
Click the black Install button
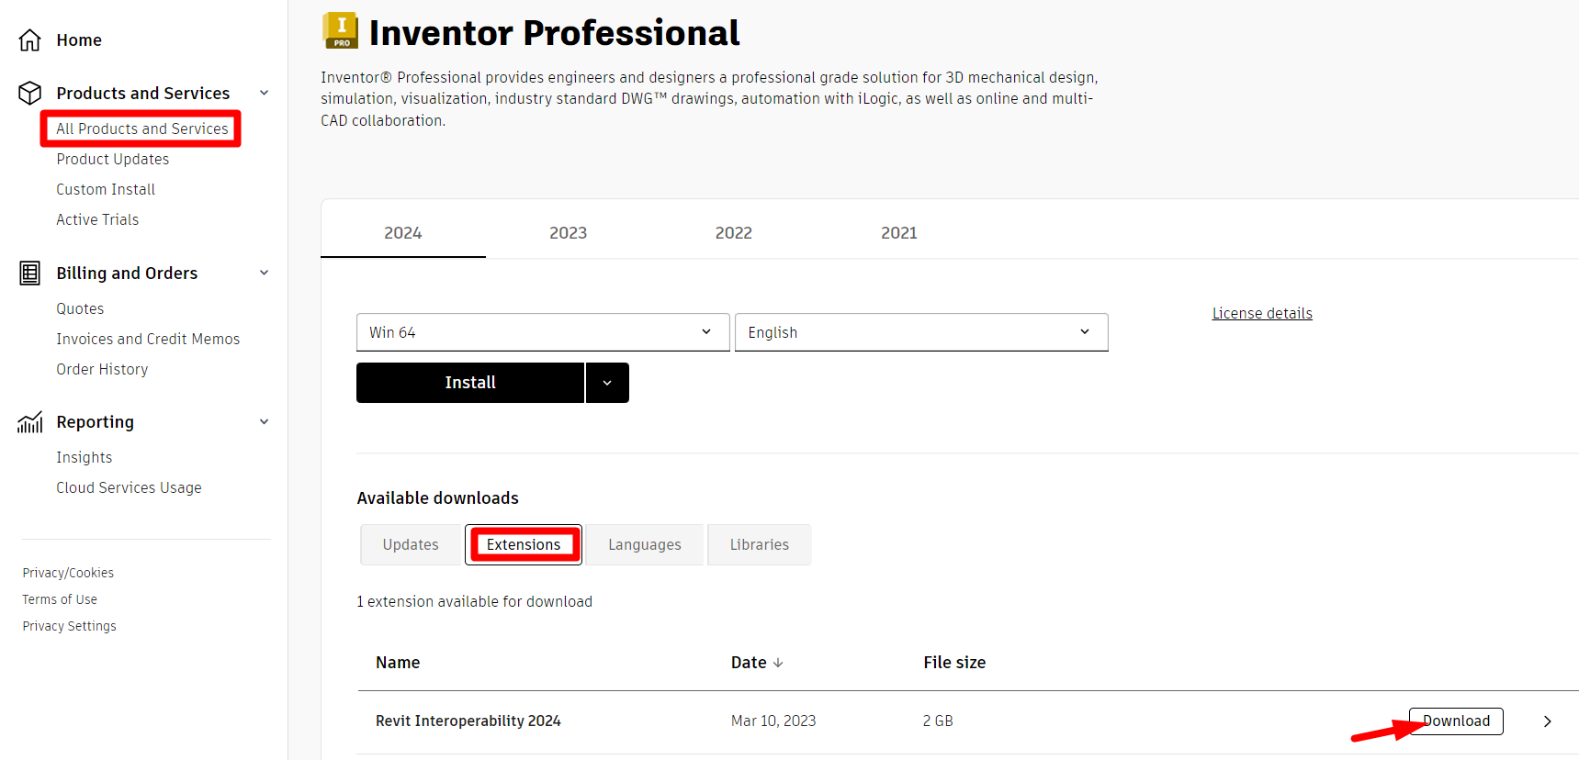[470, 383]
